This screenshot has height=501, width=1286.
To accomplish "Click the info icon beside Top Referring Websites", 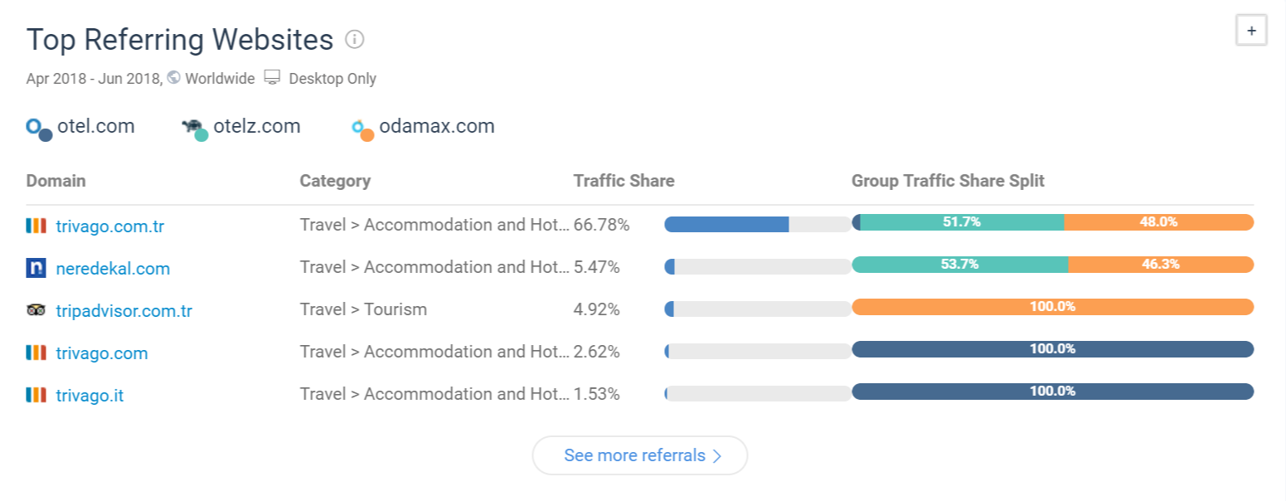I will [x=355, y=39].
